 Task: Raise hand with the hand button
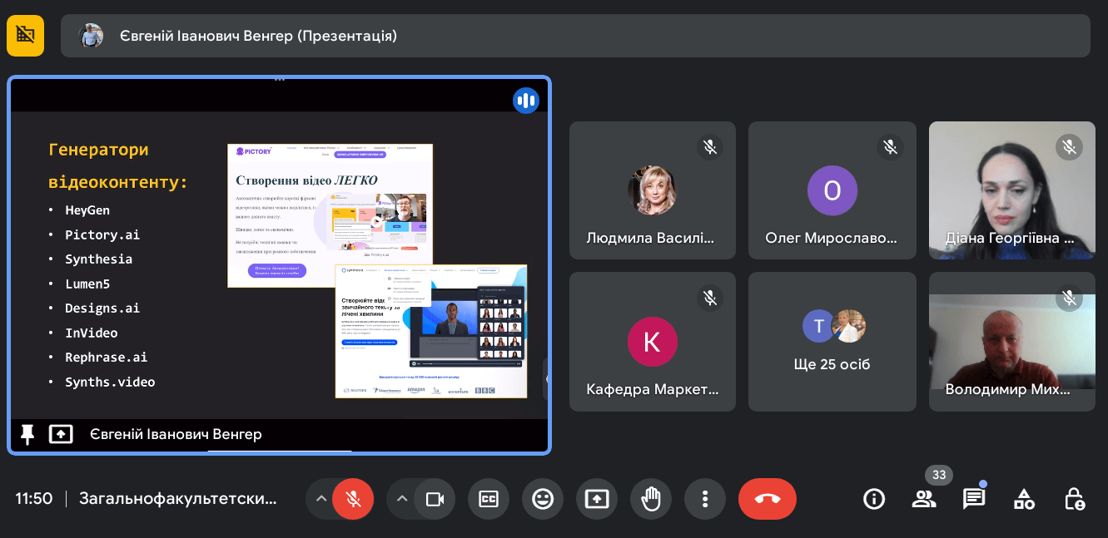point(651,499)
